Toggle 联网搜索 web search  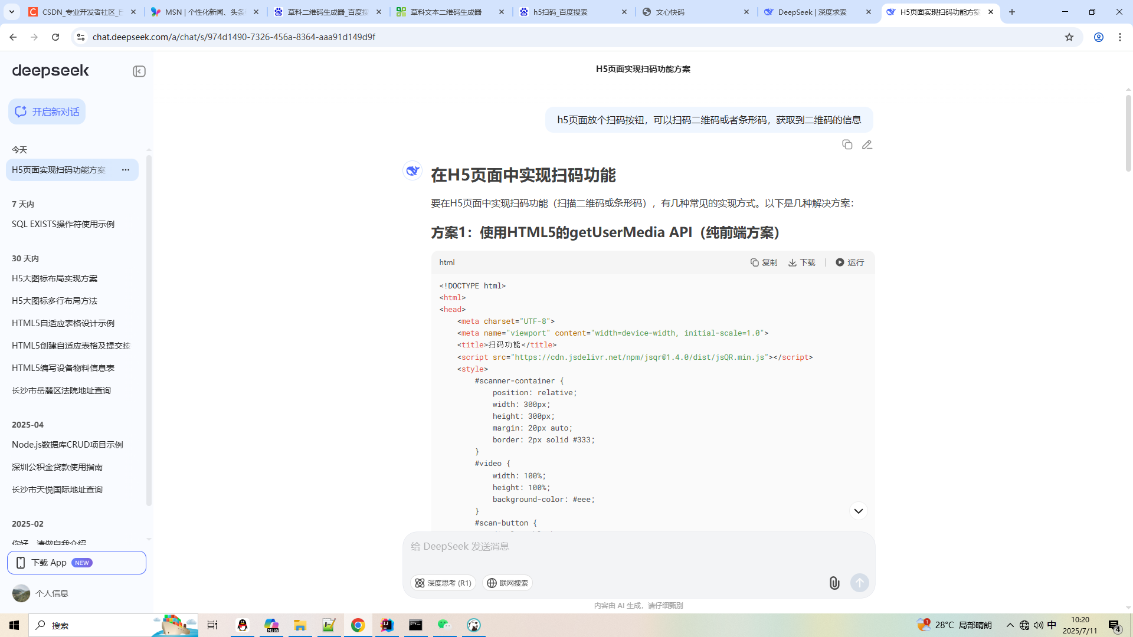(507, 583)
